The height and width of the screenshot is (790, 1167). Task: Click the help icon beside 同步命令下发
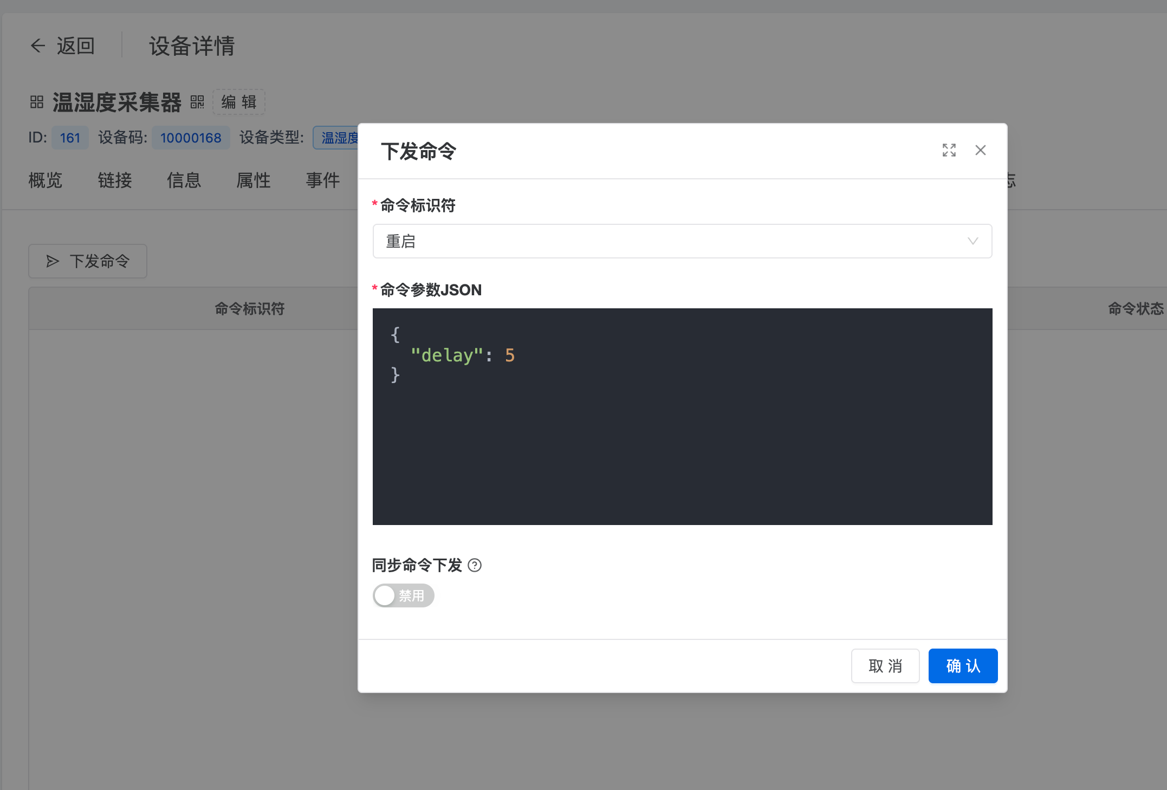pyautogui.click(x=475, y=565)
